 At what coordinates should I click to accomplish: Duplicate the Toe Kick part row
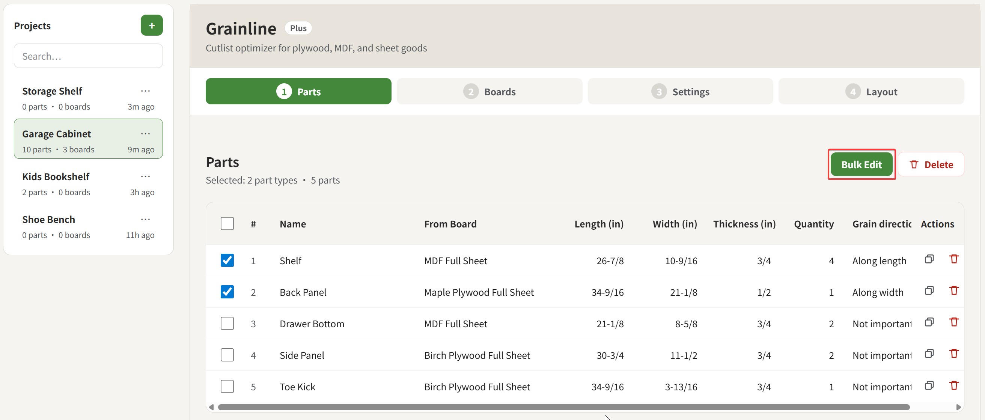point(929,385)
